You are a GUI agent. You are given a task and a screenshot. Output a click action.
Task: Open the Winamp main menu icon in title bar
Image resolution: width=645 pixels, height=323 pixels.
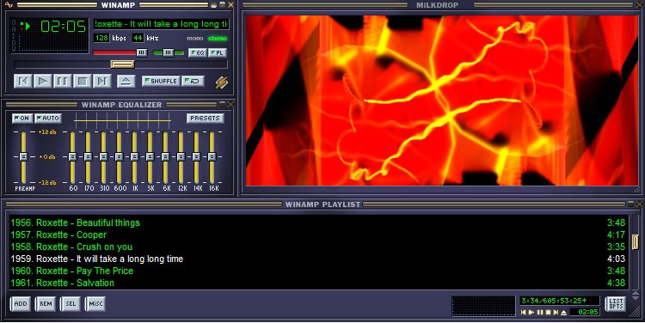[9, 5]
